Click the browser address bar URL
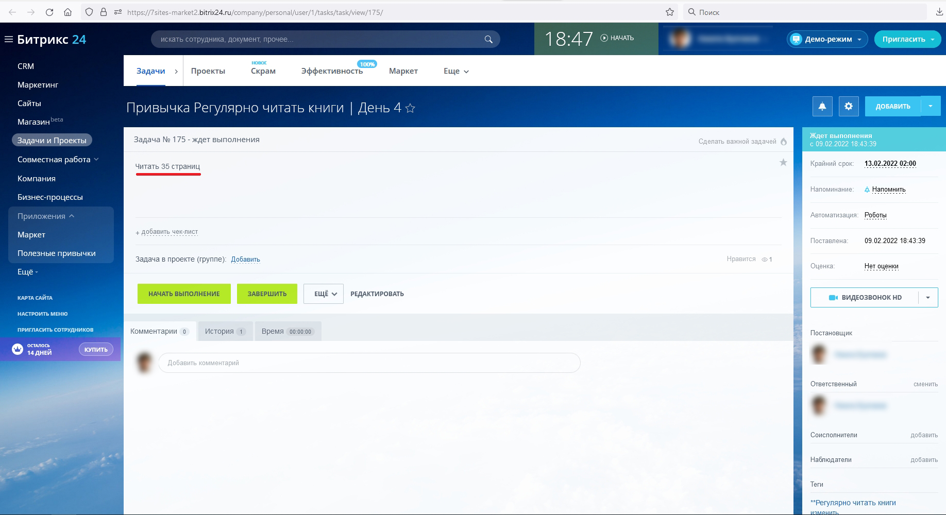Screen dimensions: 946x515 [255, 12]
